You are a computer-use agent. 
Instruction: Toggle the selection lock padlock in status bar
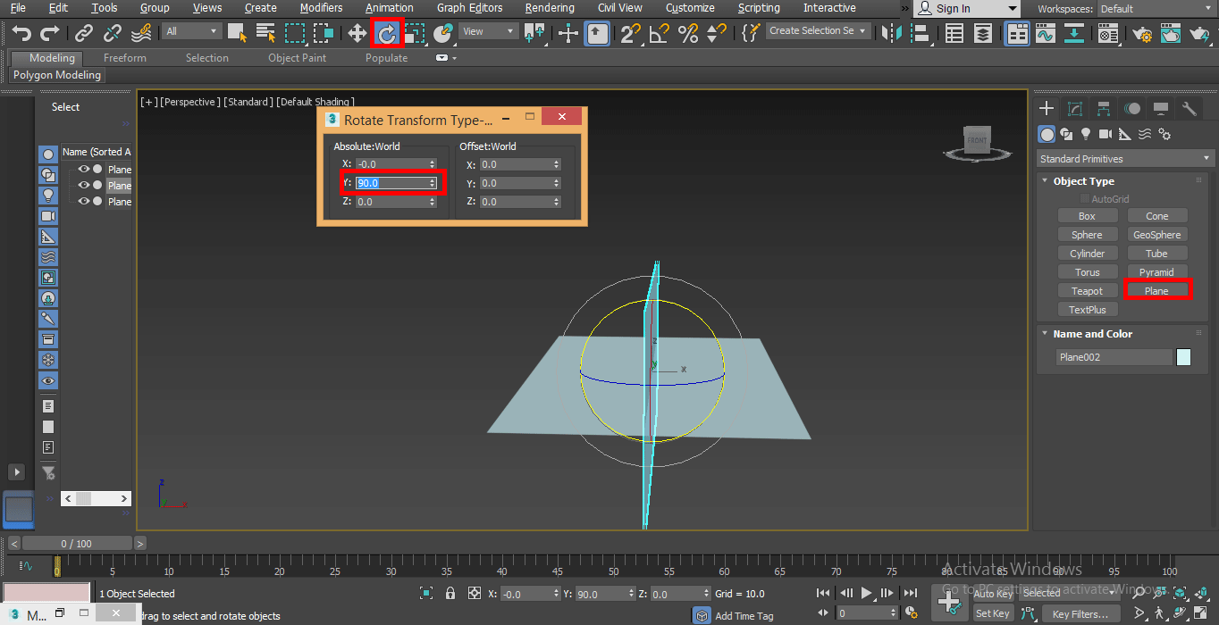coord(450,594)
